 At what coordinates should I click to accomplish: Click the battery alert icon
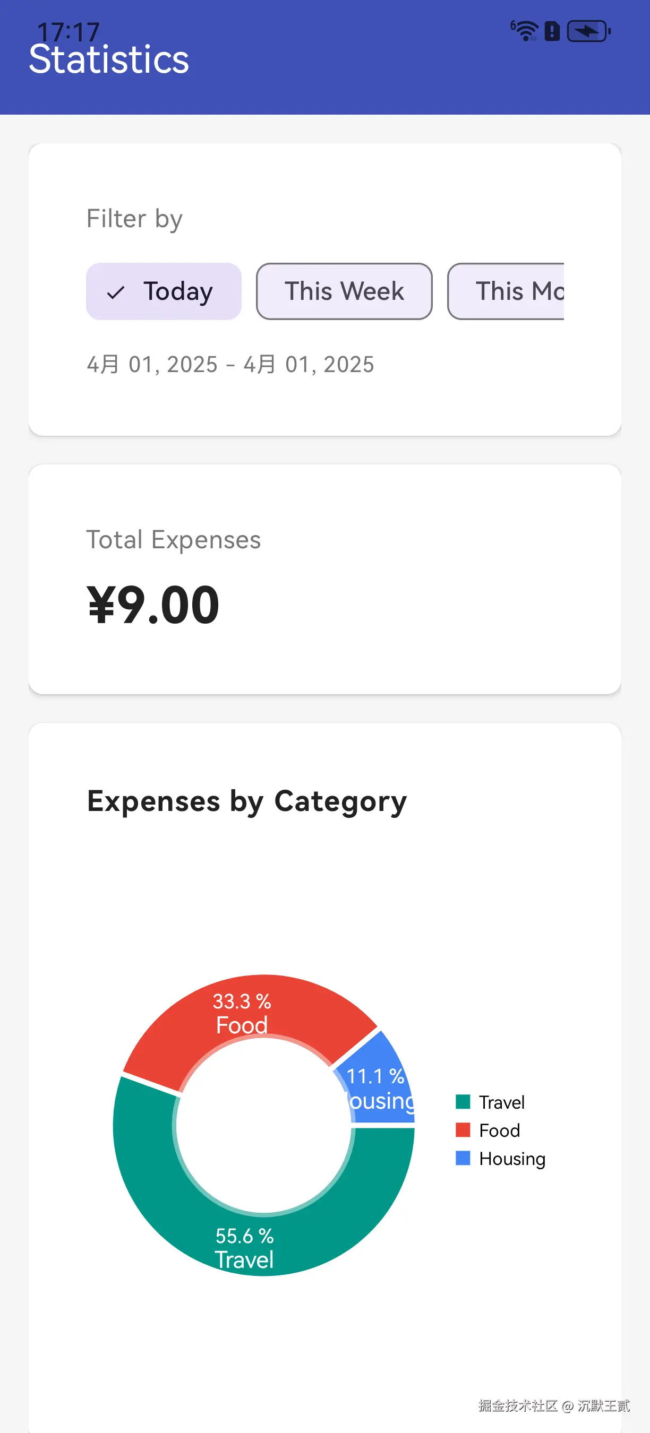[x=552, y=31]
